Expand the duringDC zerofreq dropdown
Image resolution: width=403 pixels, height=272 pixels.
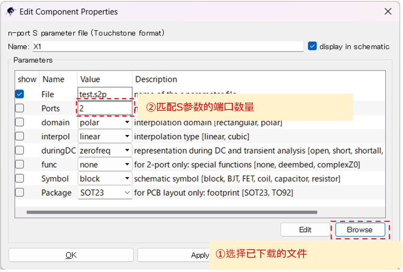(127, 150)
